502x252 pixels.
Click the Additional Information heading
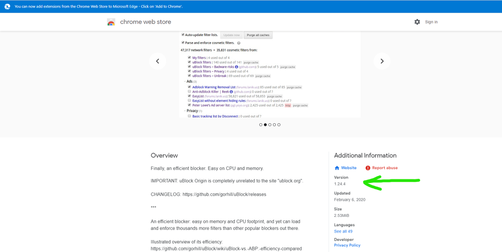click(x=365, y=155)
